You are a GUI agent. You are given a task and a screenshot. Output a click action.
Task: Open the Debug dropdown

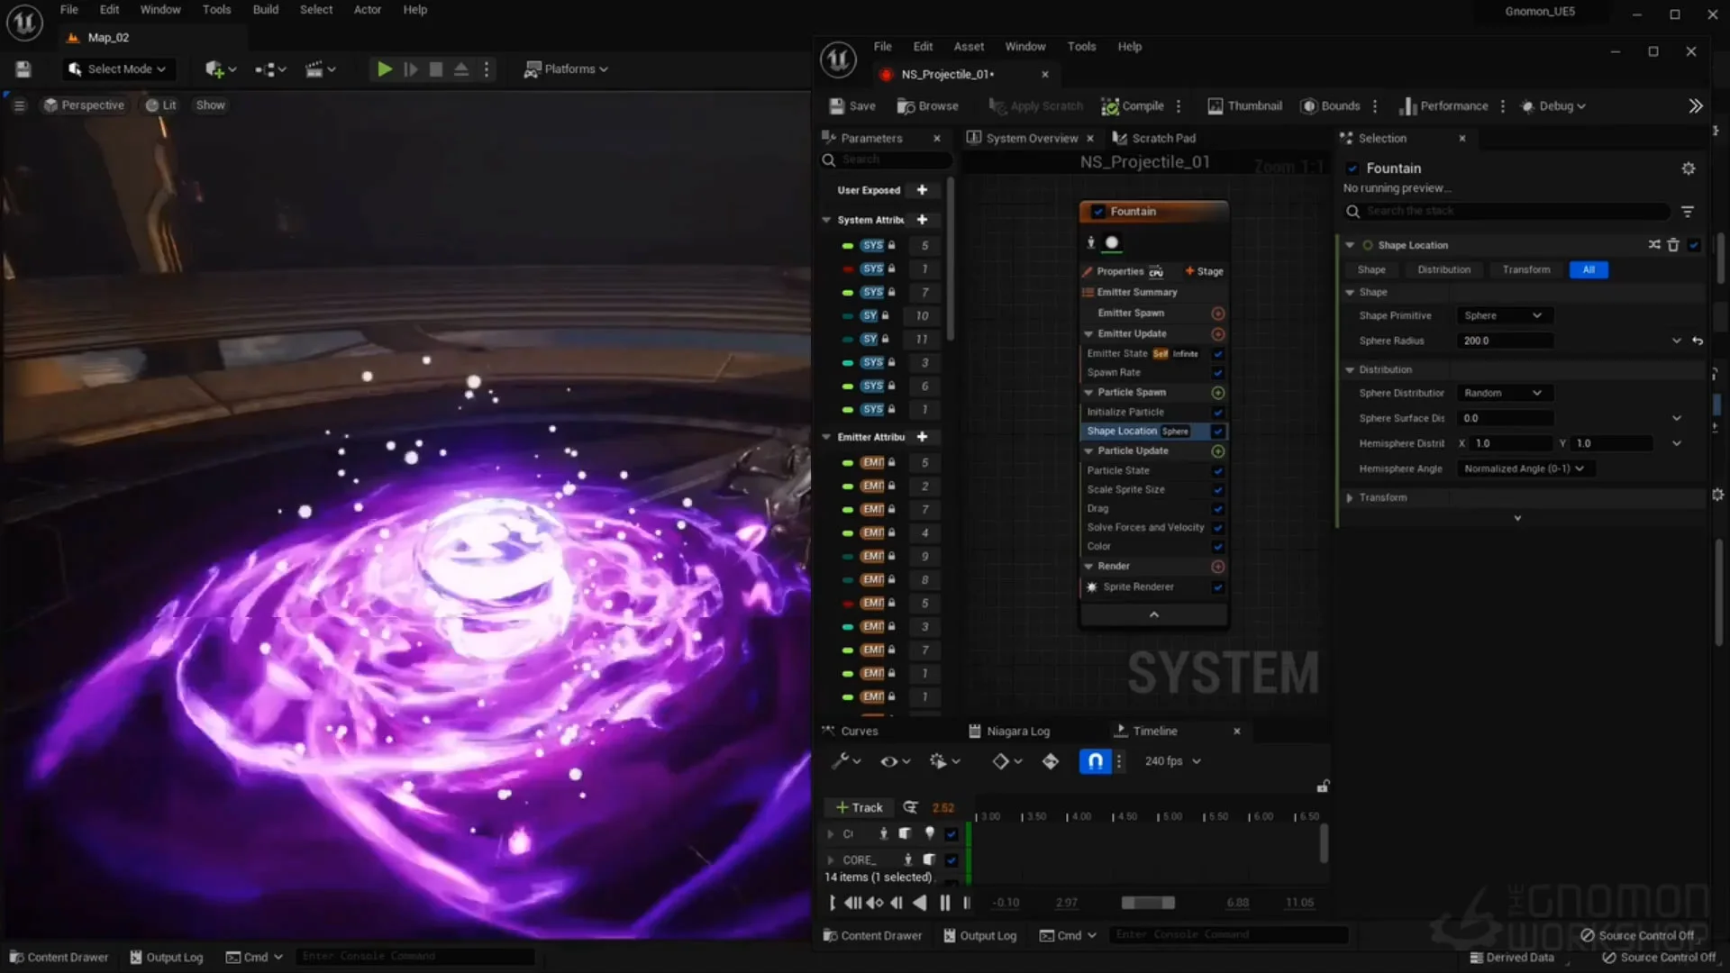(1553, 106)
